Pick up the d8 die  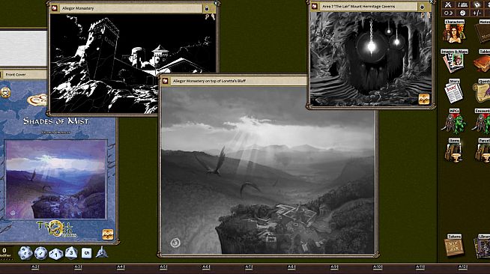coord(71,253)
